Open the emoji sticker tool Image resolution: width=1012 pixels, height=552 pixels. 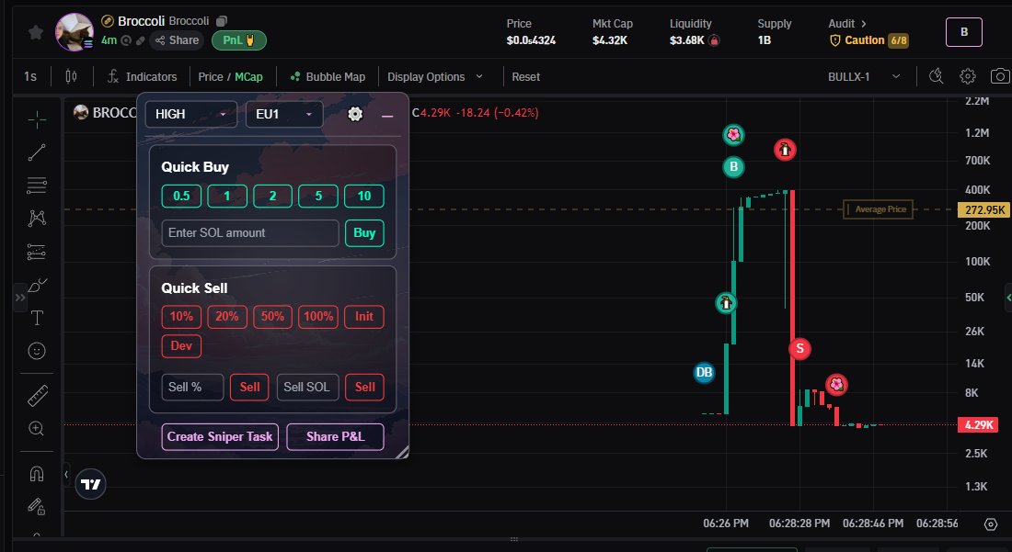37,350
